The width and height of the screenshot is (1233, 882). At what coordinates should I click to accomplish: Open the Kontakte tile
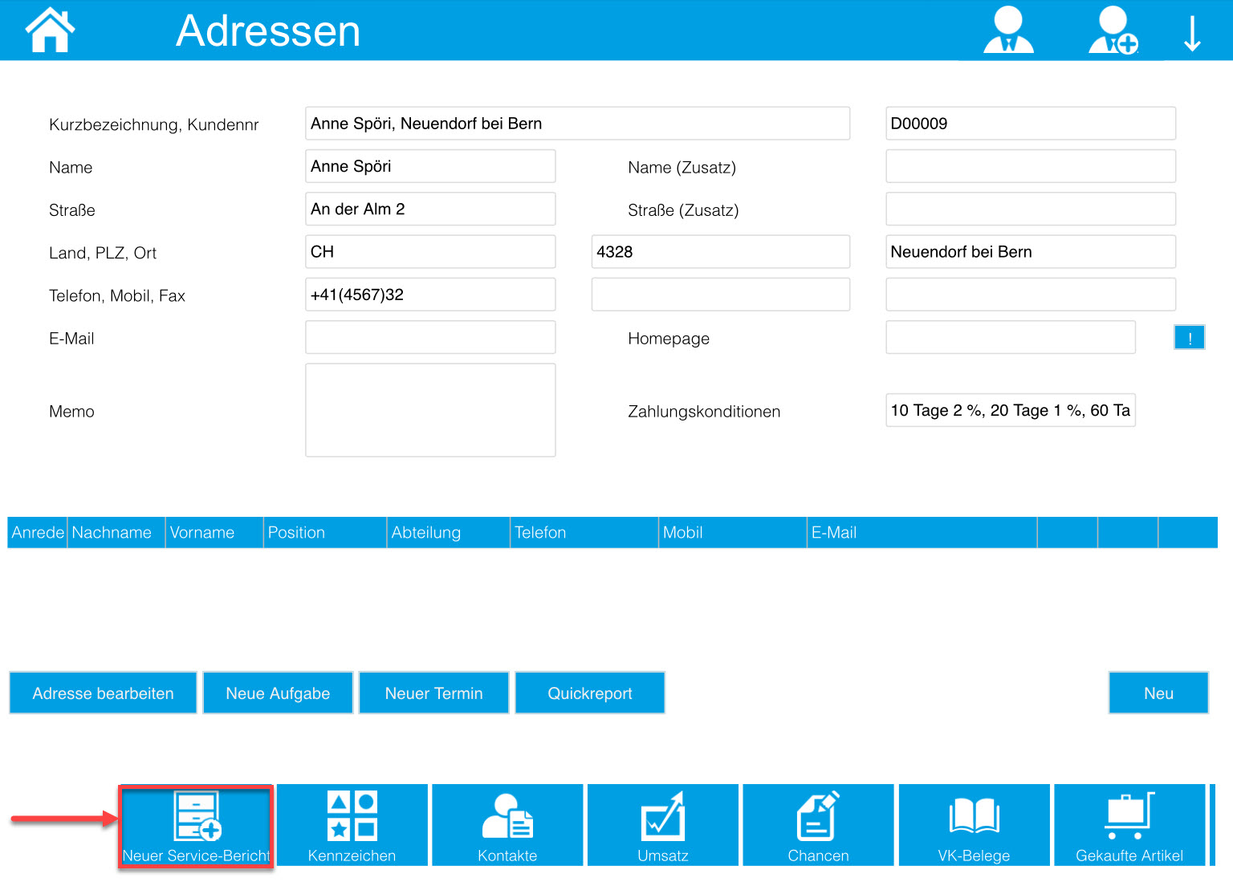coord(507,826)
